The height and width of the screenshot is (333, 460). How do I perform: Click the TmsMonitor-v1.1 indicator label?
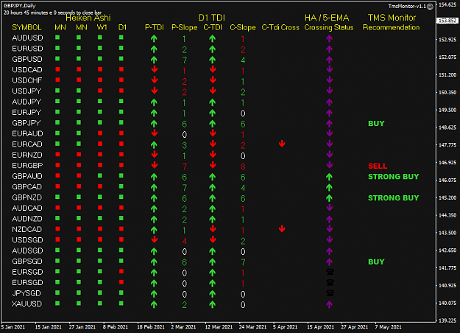[407, 6]
